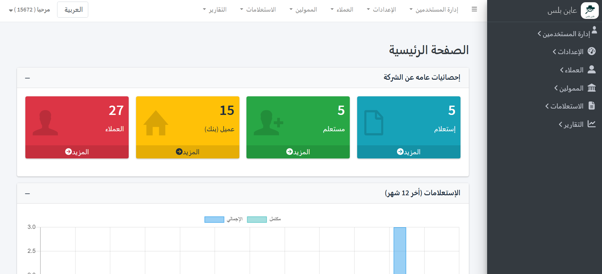
Task: Click arrow icon in المزيد of مستعلم card
Action: coord(289,151)
